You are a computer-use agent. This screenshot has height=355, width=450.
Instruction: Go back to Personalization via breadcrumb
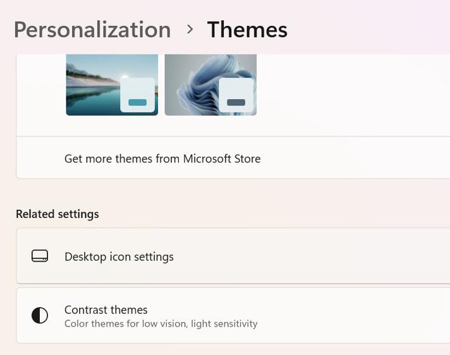click(x=92, y=30)
